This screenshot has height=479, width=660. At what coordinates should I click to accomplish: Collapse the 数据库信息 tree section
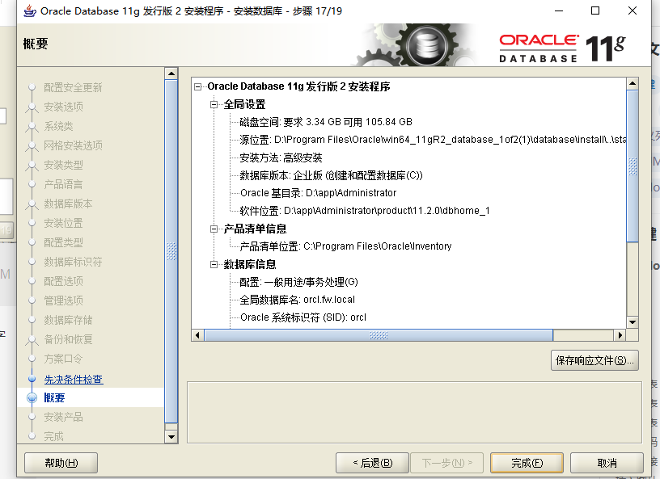point(214,264)
